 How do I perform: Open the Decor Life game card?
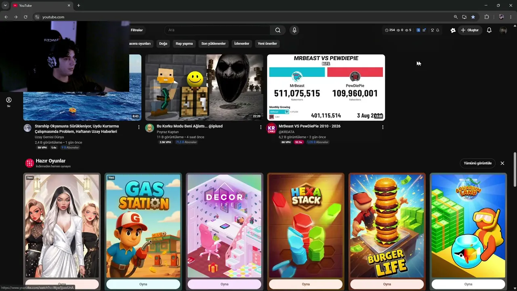[225, 226]
